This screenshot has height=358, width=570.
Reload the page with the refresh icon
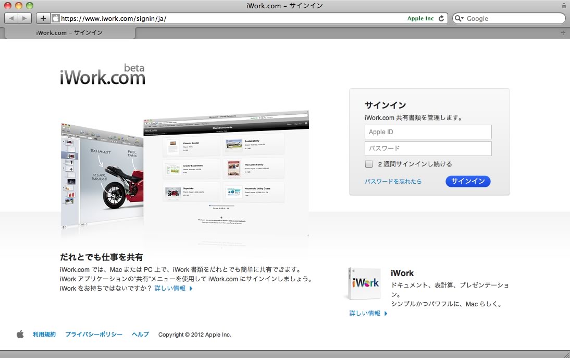click(x=441, y=18)
